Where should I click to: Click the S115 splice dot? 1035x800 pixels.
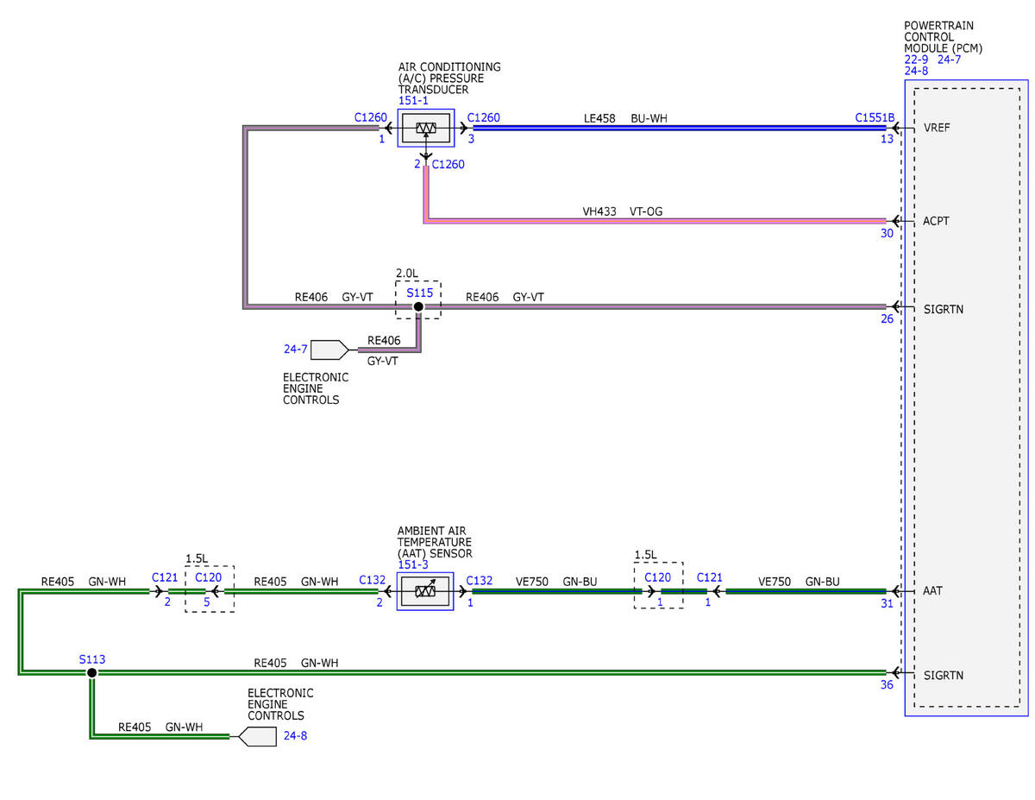click(x=418, y=306)
